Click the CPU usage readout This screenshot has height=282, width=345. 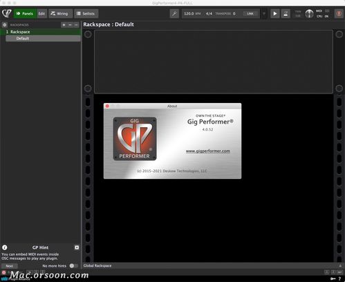click(323, 16)
